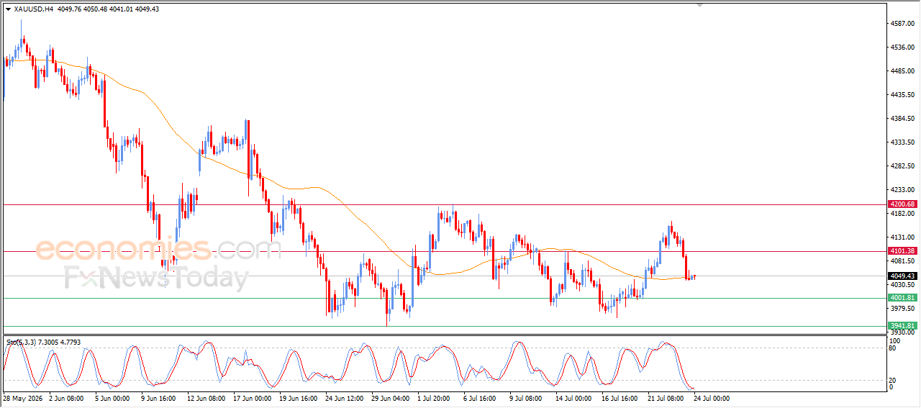Click the 5 Jun 00:00 time label
This screenshot has height=408, width=921.
[x=112, y=398]
